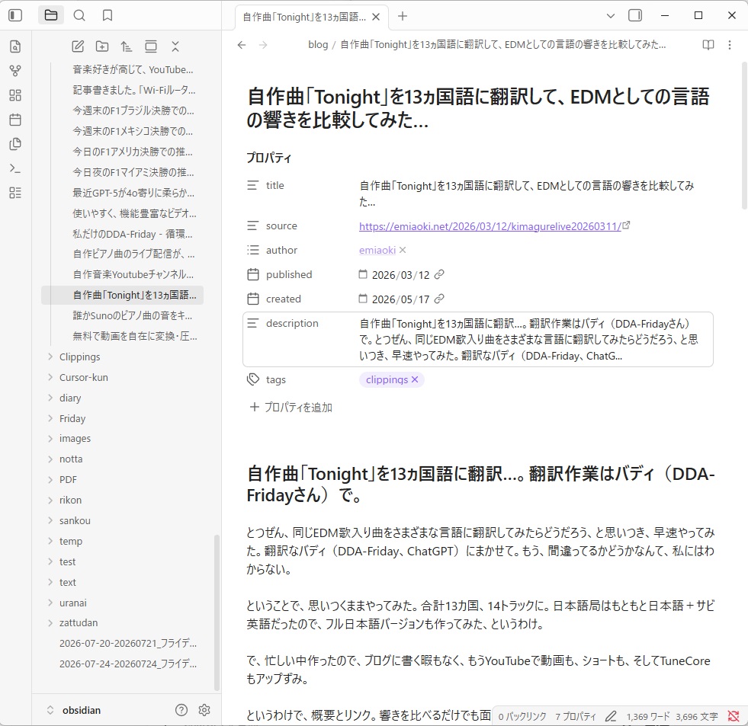Open the obsidian vault switcher
The image size is (748, 726).
click(73, 710)
